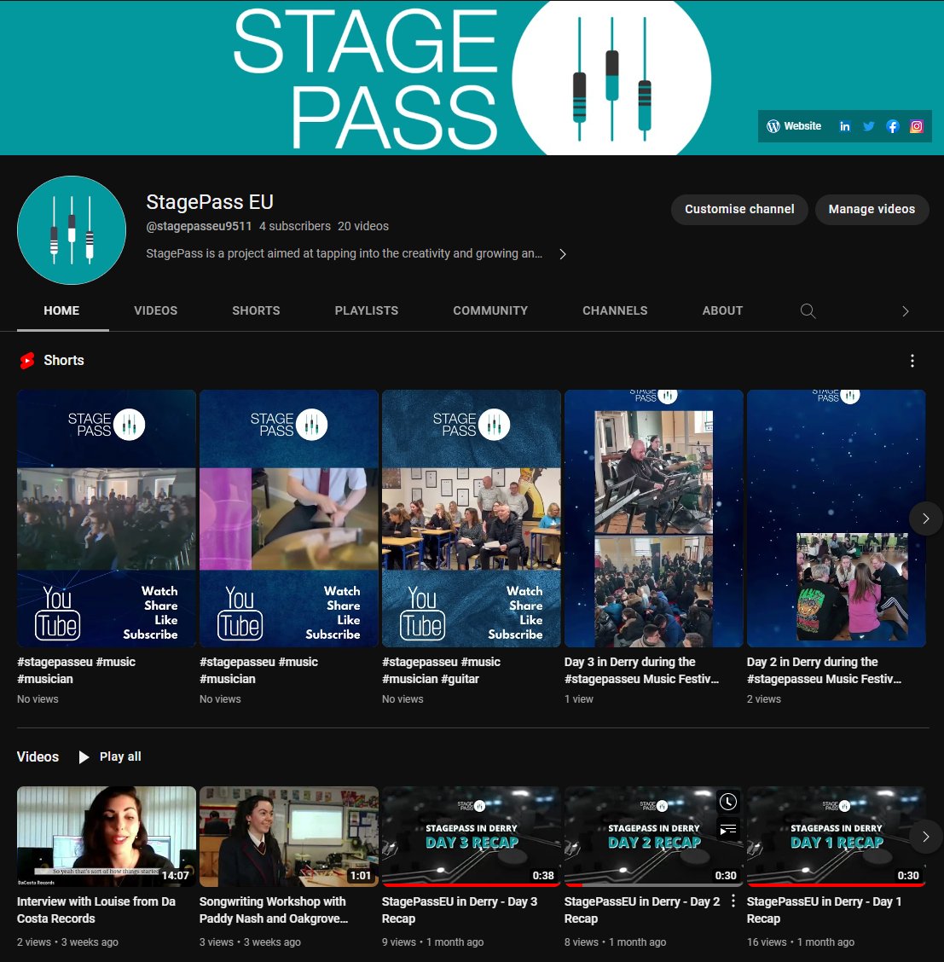Click the '9 views • 1 month ago' text
This screenshot has height=962, width=944.
pos(432,942)
